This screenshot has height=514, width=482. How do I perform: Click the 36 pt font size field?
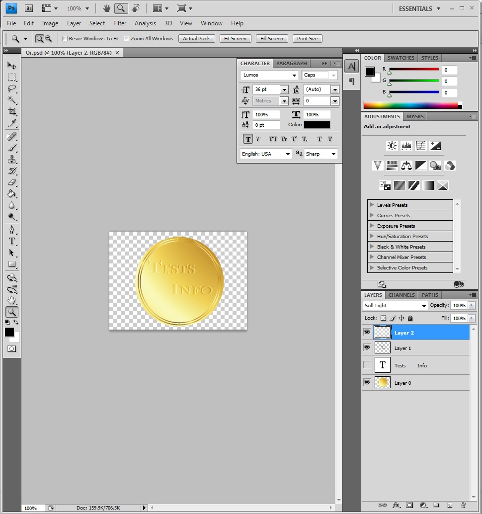pyautogui.click(x=266, y=89)
